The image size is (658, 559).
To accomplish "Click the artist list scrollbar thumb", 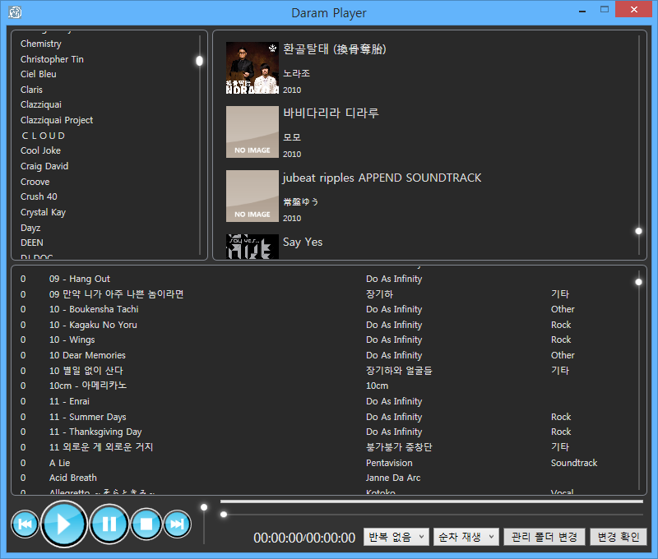I will tap(199, 61).
